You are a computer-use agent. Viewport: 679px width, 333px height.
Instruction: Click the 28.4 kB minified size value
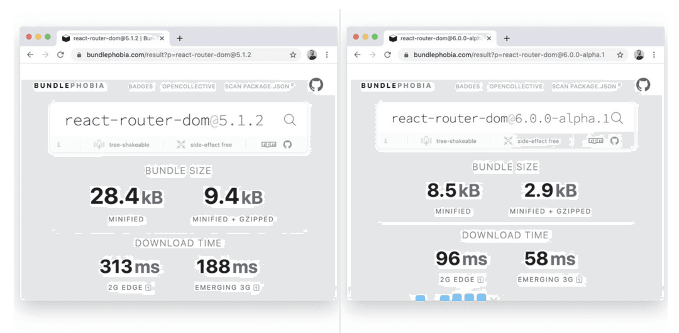126,196
